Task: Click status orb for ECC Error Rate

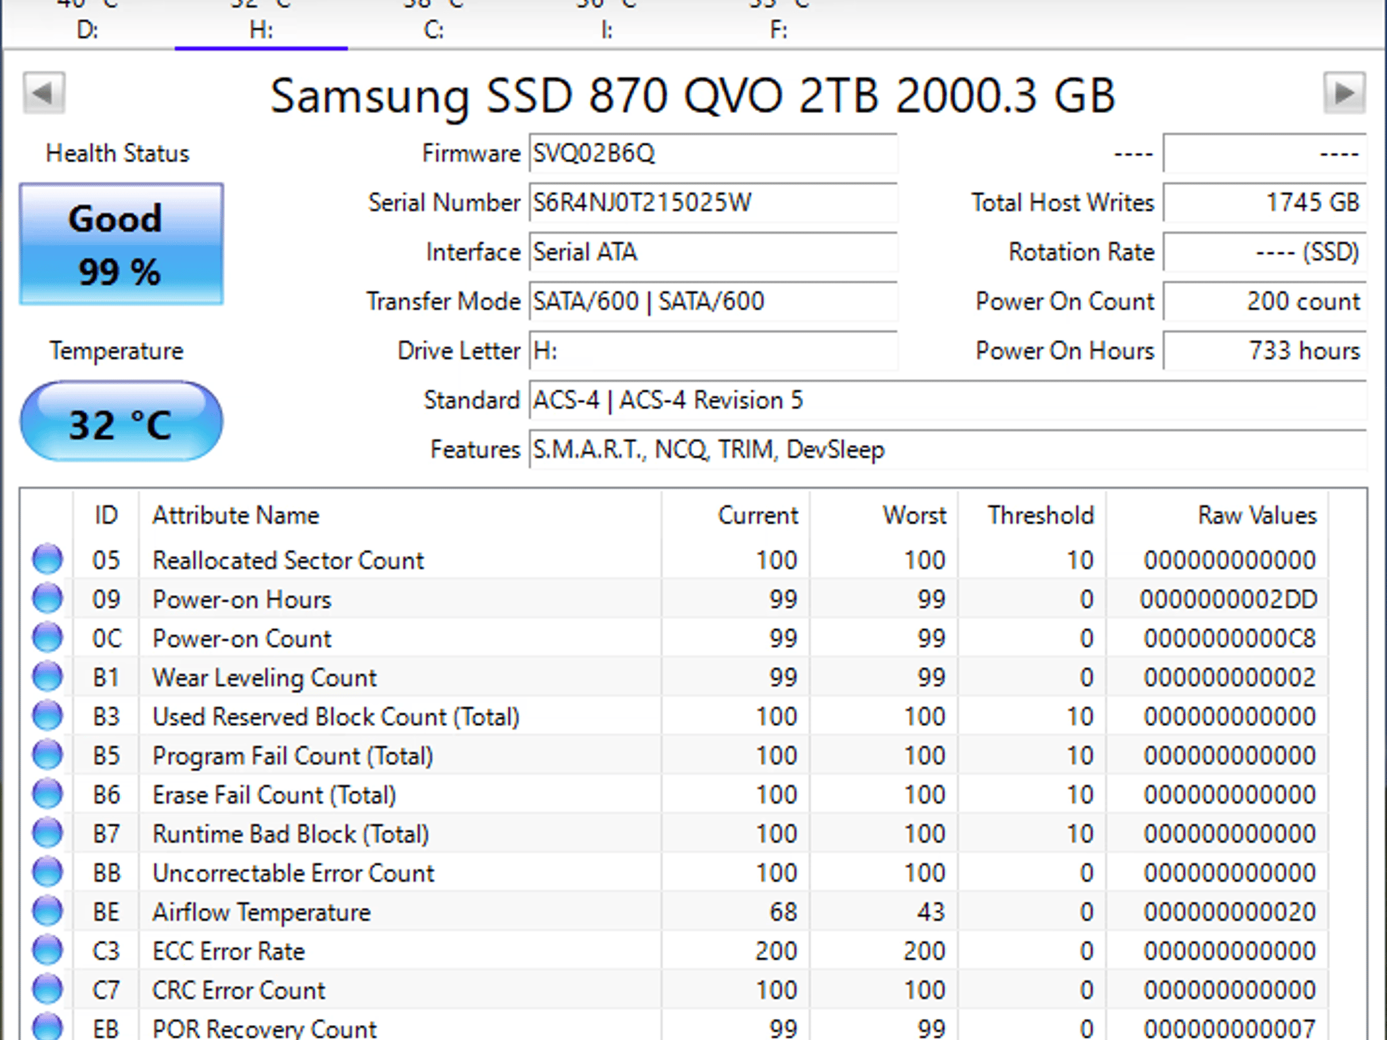Action: tap(47, 950)
